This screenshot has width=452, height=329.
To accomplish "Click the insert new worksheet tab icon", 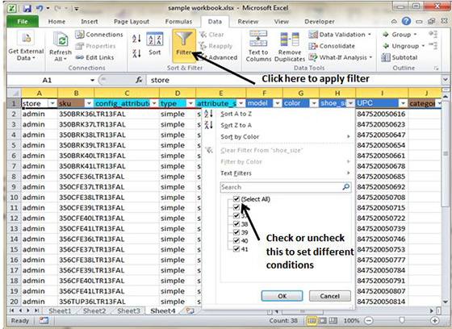I will [190, 310].
